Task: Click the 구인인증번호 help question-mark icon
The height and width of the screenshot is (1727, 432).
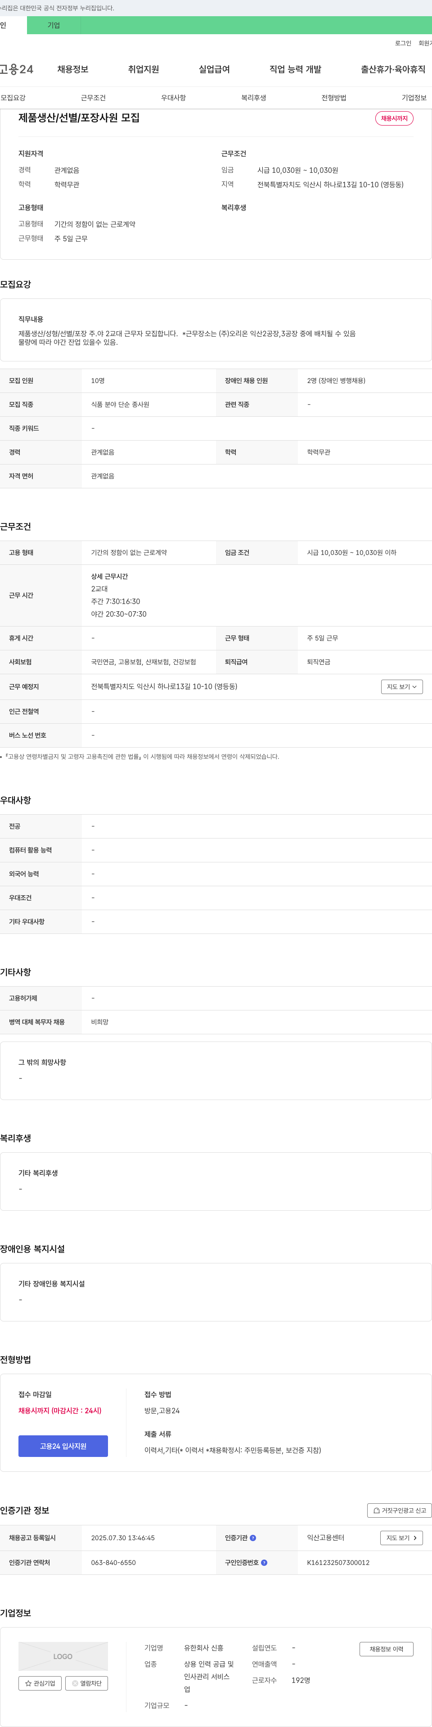Action: pos(264,1562)
